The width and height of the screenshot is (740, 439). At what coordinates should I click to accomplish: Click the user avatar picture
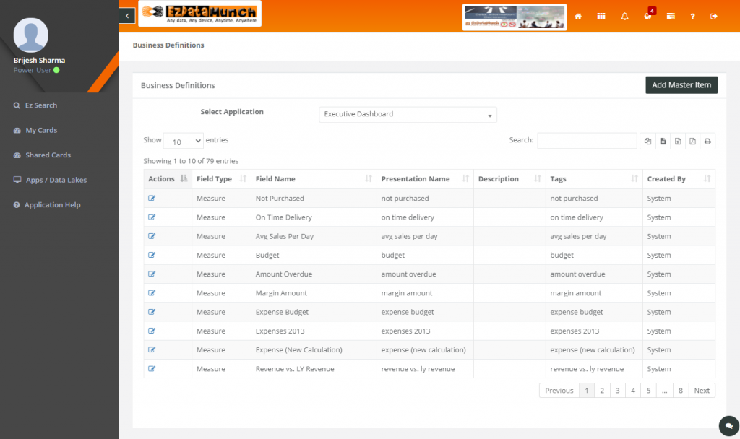pyautogui.click(x=30, y=35)
